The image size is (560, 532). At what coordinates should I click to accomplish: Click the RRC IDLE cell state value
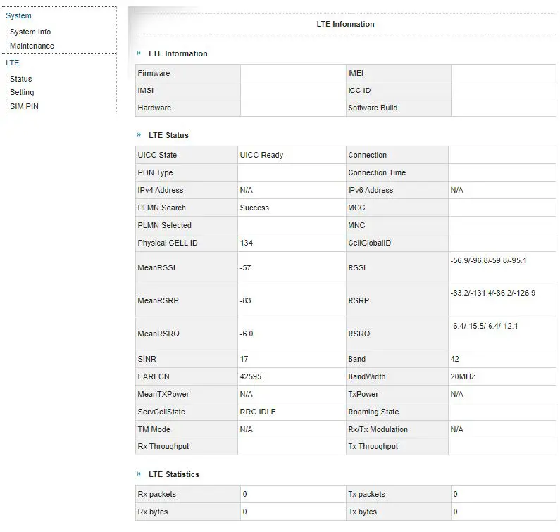257,412
